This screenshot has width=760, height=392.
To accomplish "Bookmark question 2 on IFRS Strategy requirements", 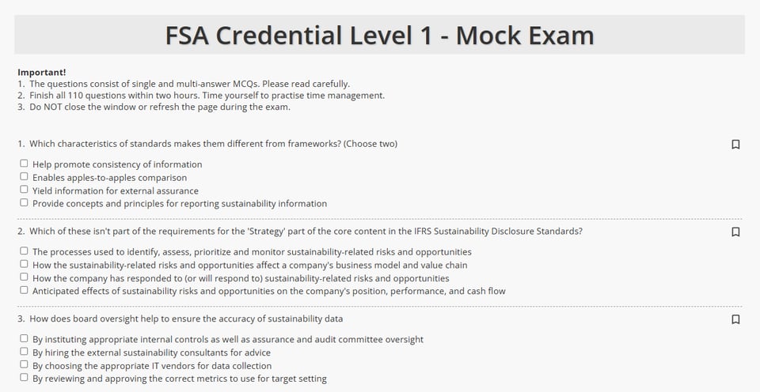I will point(735,232).
